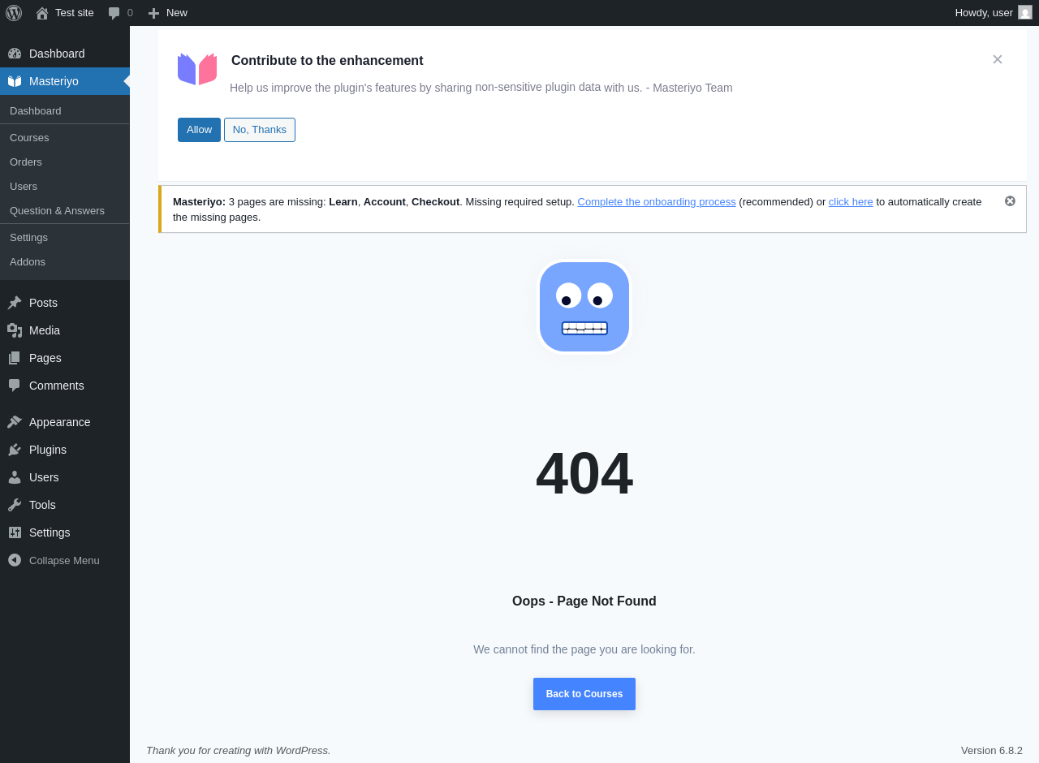Click the Plugins plug icon

(x=15, y=450)
